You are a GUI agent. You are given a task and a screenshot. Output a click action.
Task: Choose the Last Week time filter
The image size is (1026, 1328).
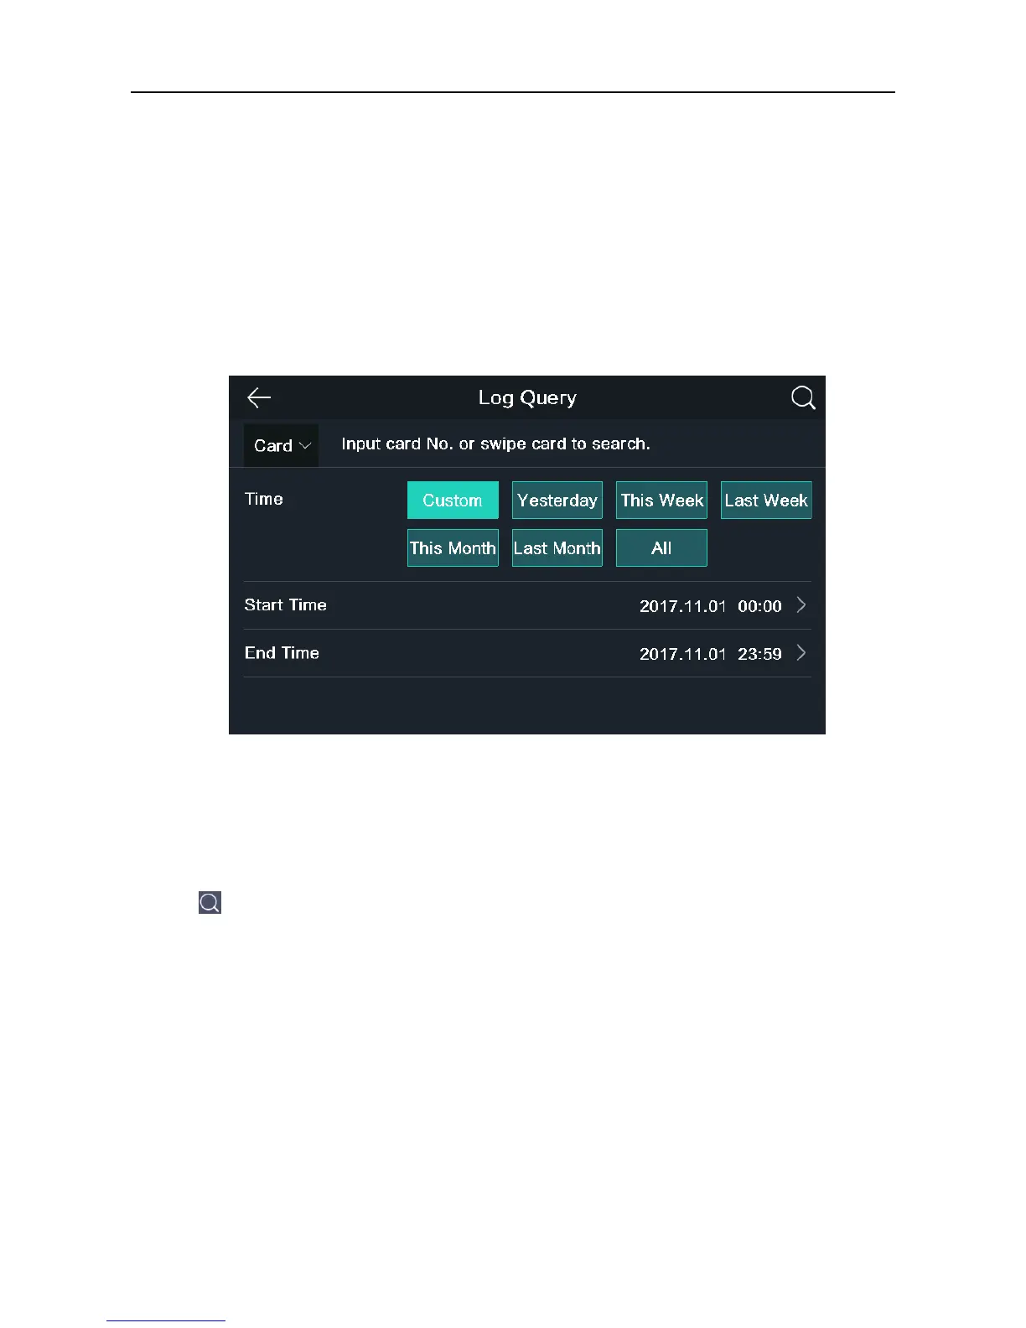766,501
